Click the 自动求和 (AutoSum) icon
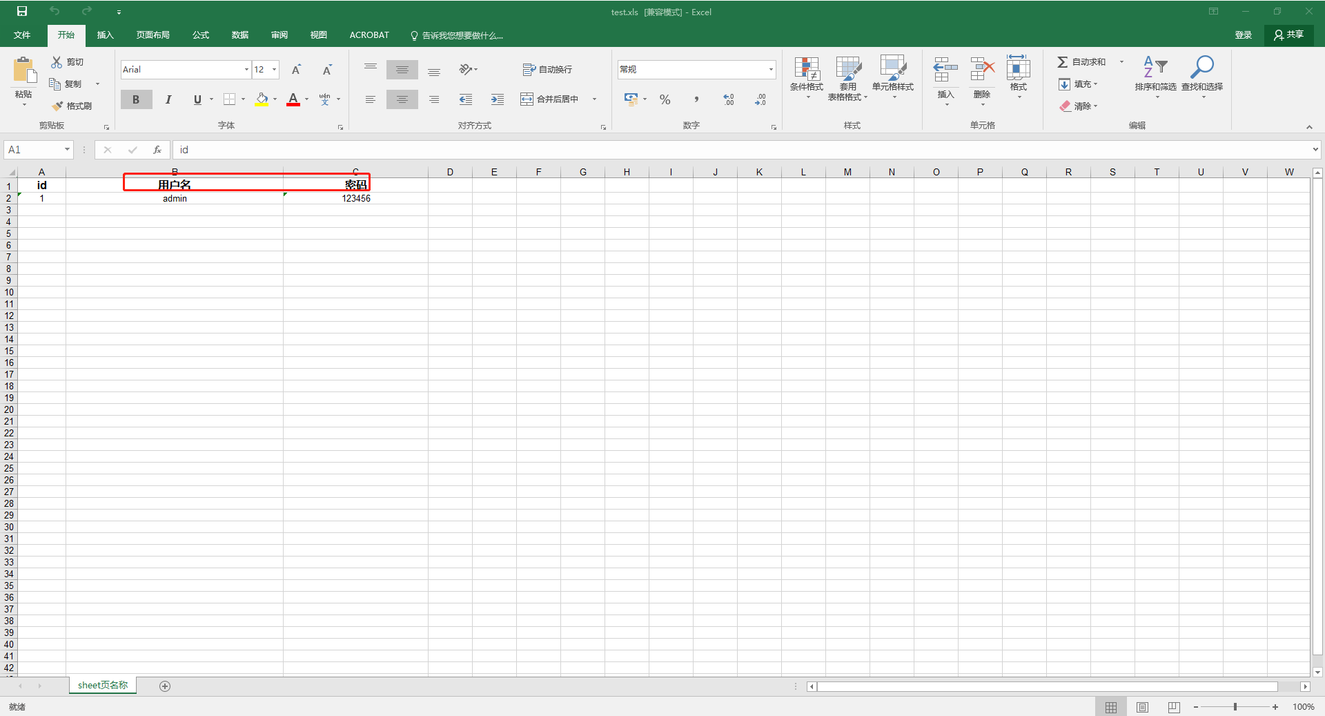This screenshot has height=716, width=1325. 1081,61
